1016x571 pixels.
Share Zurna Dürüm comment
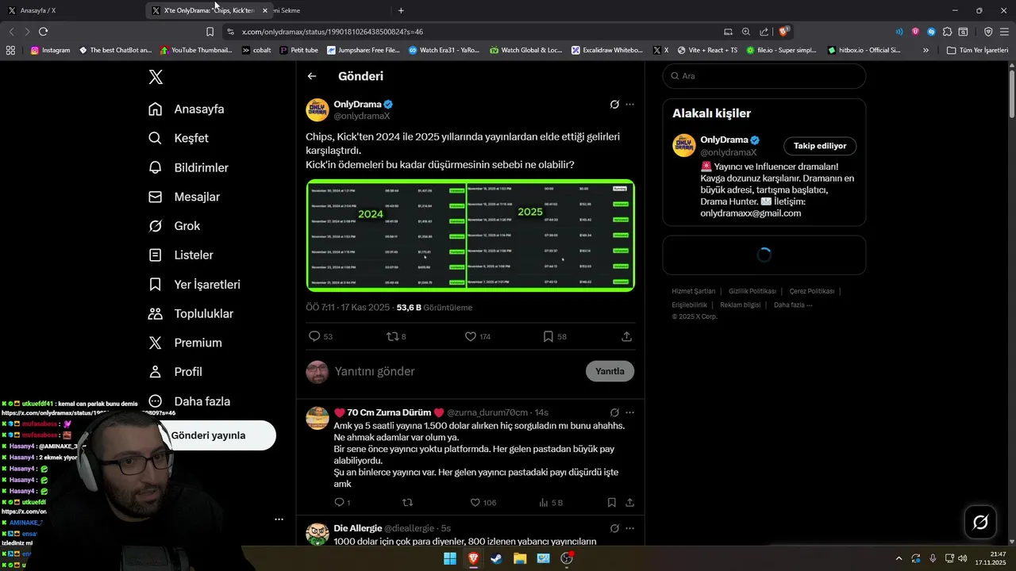(630, 502)
